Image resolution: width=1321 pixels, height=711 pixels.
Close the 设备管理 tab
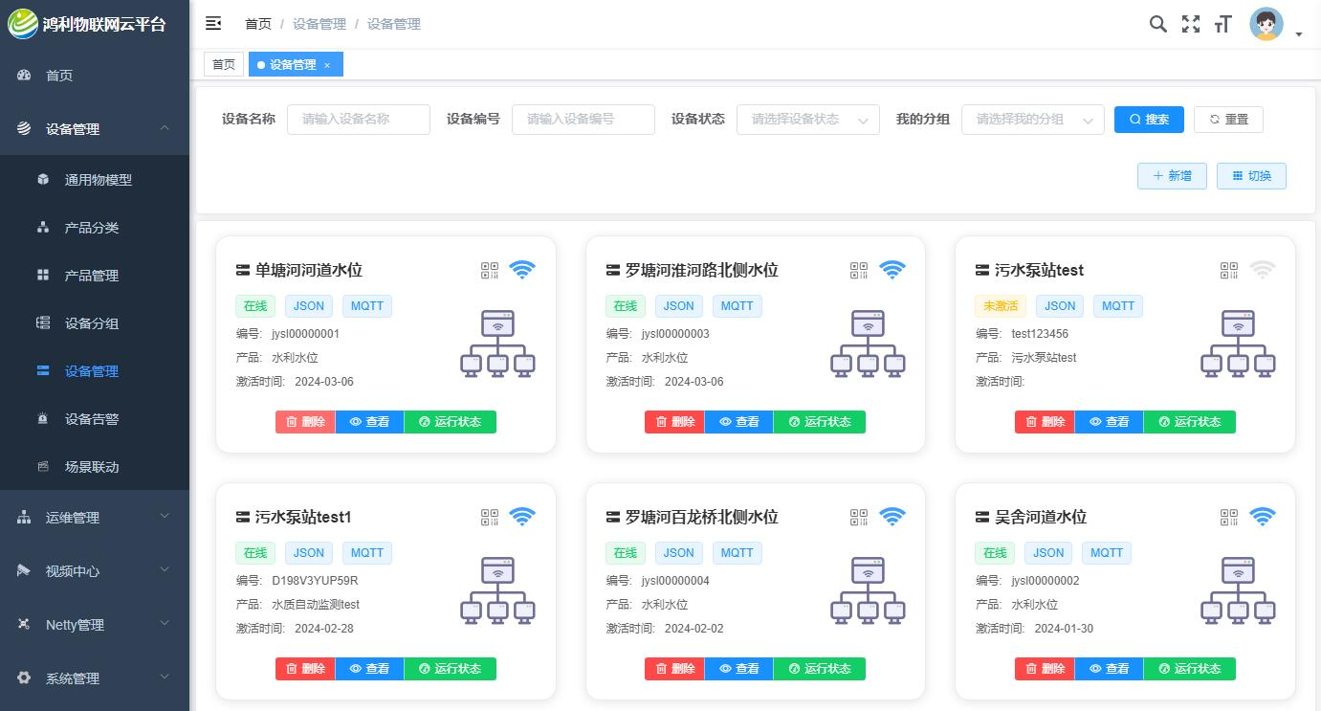pyautogui.click(x=327, y=65)
